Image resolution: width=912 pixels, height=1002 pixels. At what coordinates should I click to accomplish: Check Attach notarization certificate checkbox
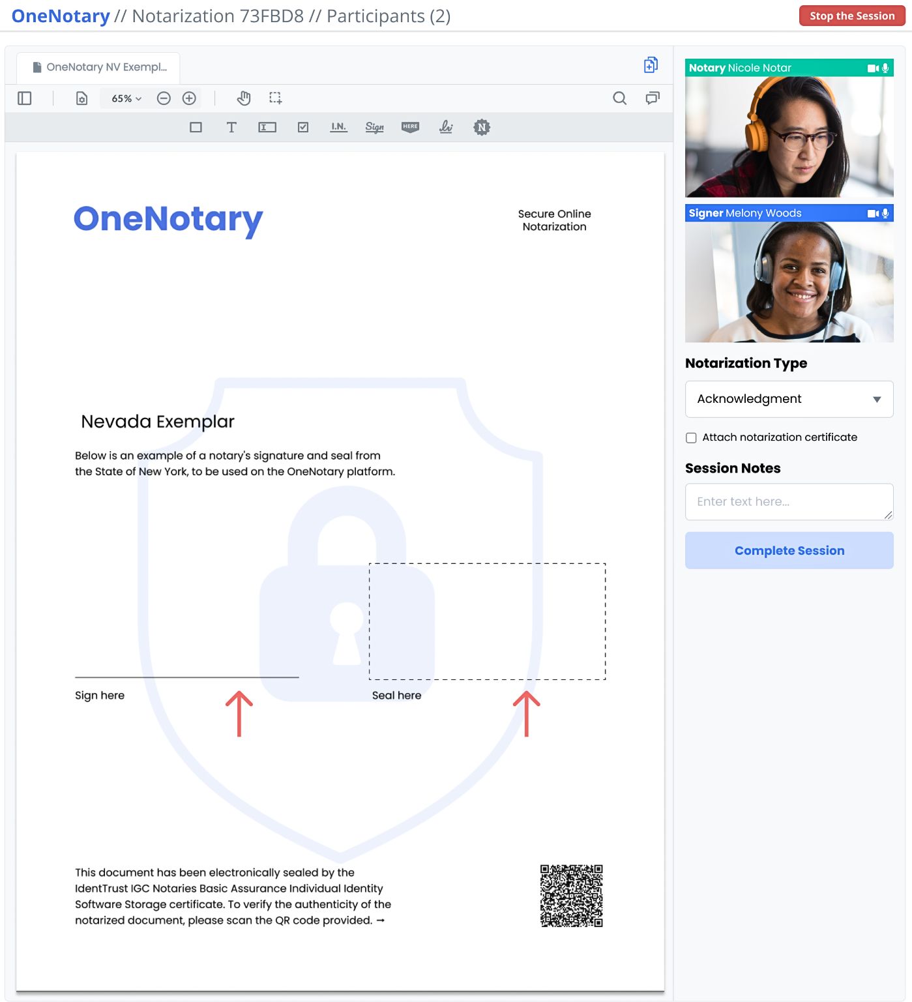pos(691,438)
